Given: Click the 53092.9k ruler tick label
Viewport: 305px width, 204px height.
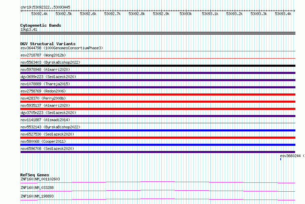Looking at the screenshot, I should click(x=161, y=14).
